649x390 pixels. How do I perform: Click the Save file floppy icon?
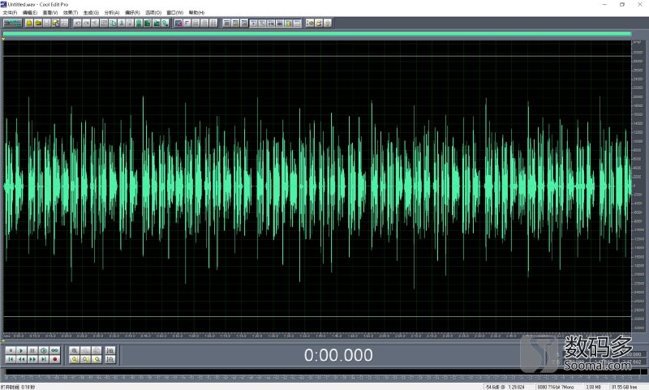[46, 24]
